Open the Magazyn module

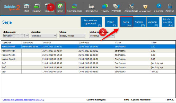click(x=37, y=7)
